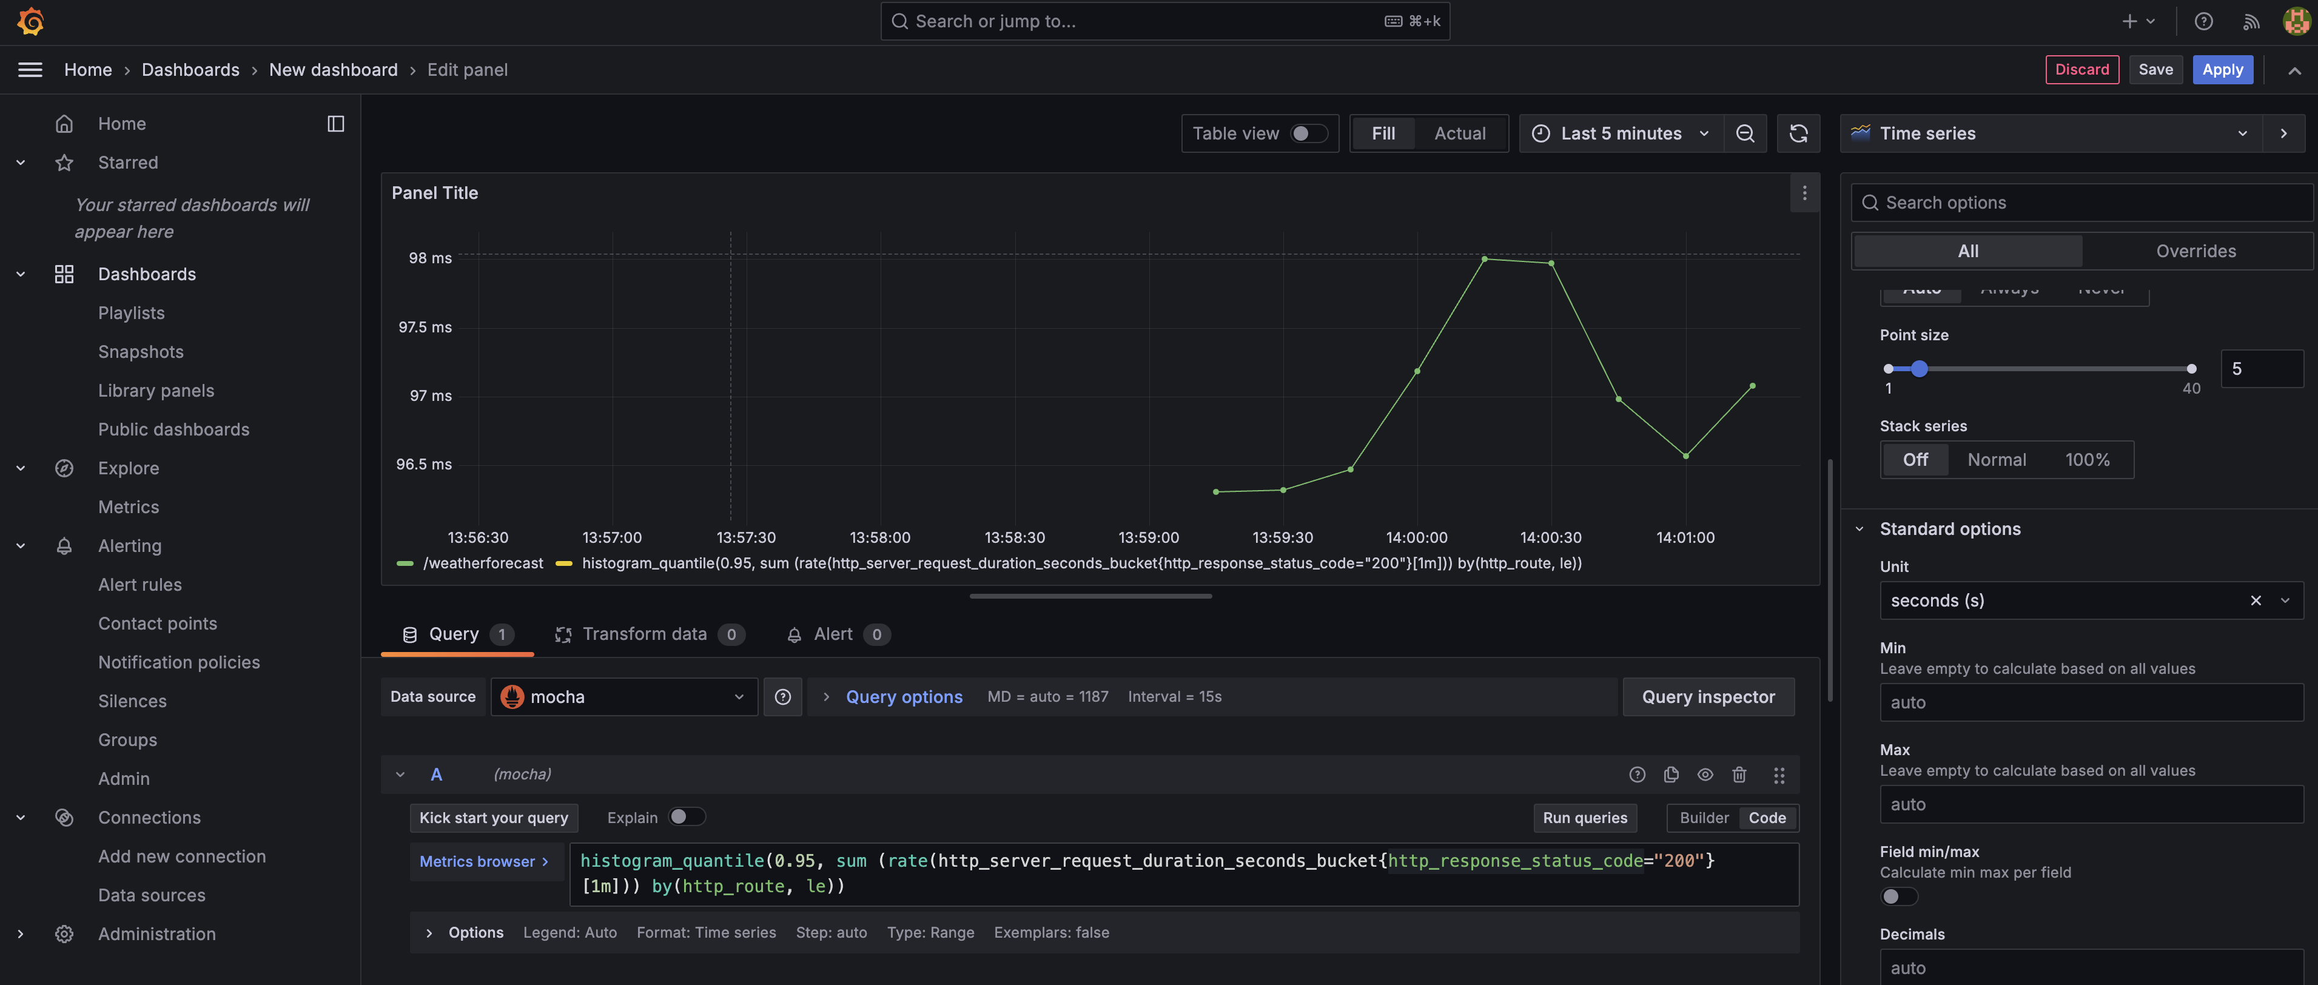The width and height of the screenshot is (2318, 985).
Task: Click the Point size slider handle
Action: tap(1918, 369)
